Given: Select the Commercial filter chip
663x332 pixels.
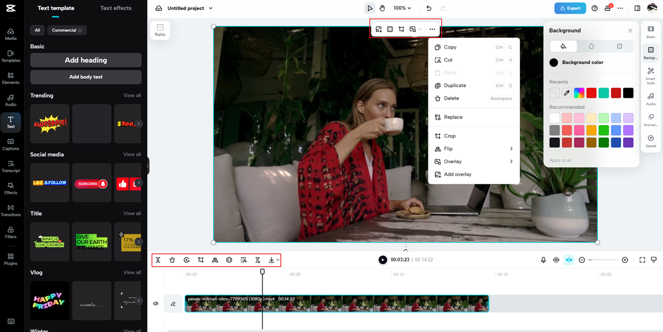Looking at the screenshot, I should coord(67,30).
